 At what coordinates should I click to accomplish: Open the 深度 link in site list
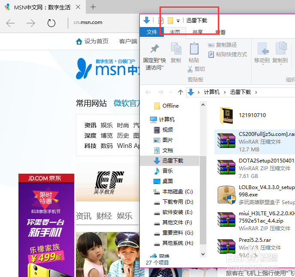pyautogui.click(x=90, y=135)
